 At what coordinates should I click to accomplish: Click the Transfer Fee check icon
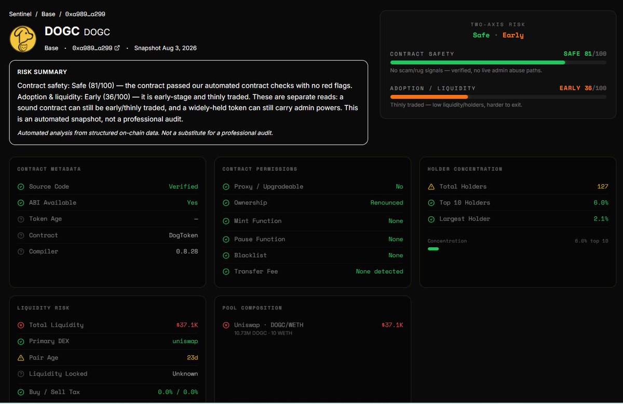click(226, 271)
